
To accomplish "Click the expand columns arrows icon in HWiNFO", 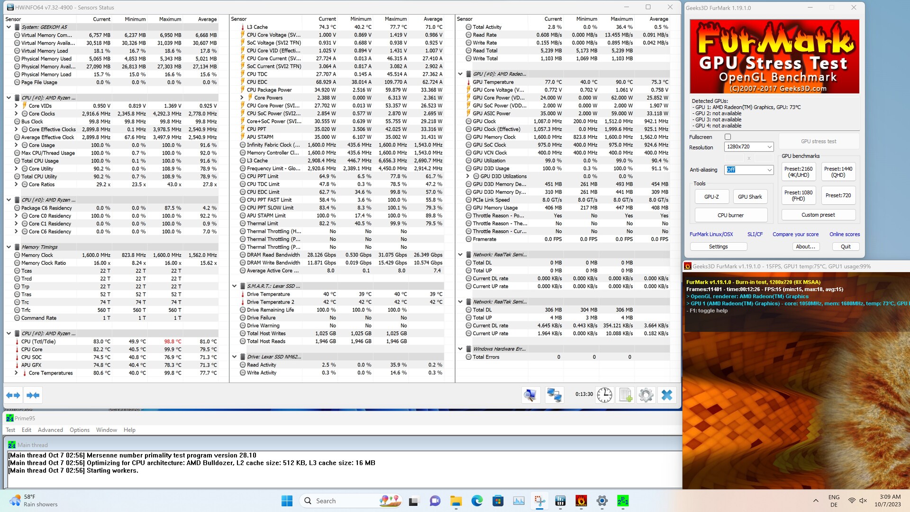I will pos(13,395).
